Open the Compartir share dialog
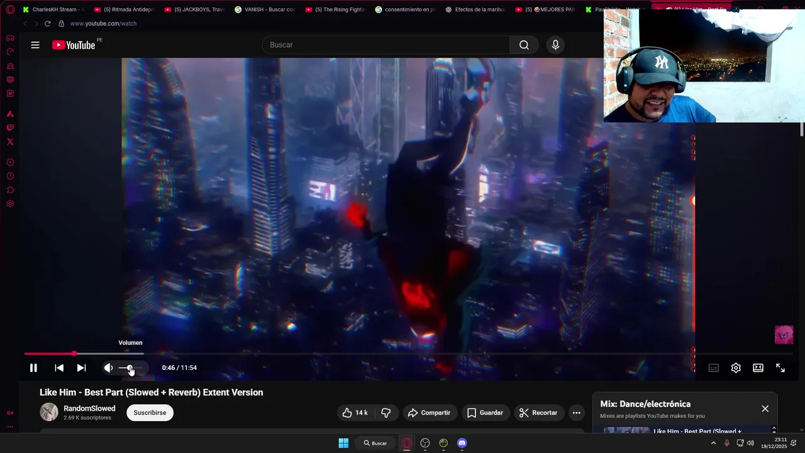This screenshot has height=453, width=805. 430,413
